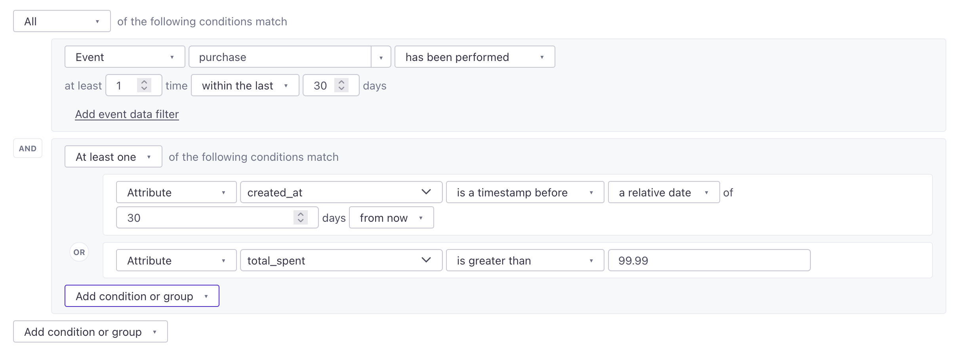
Task: Click the 99.99 value input field
Action: tap(709, 261)
